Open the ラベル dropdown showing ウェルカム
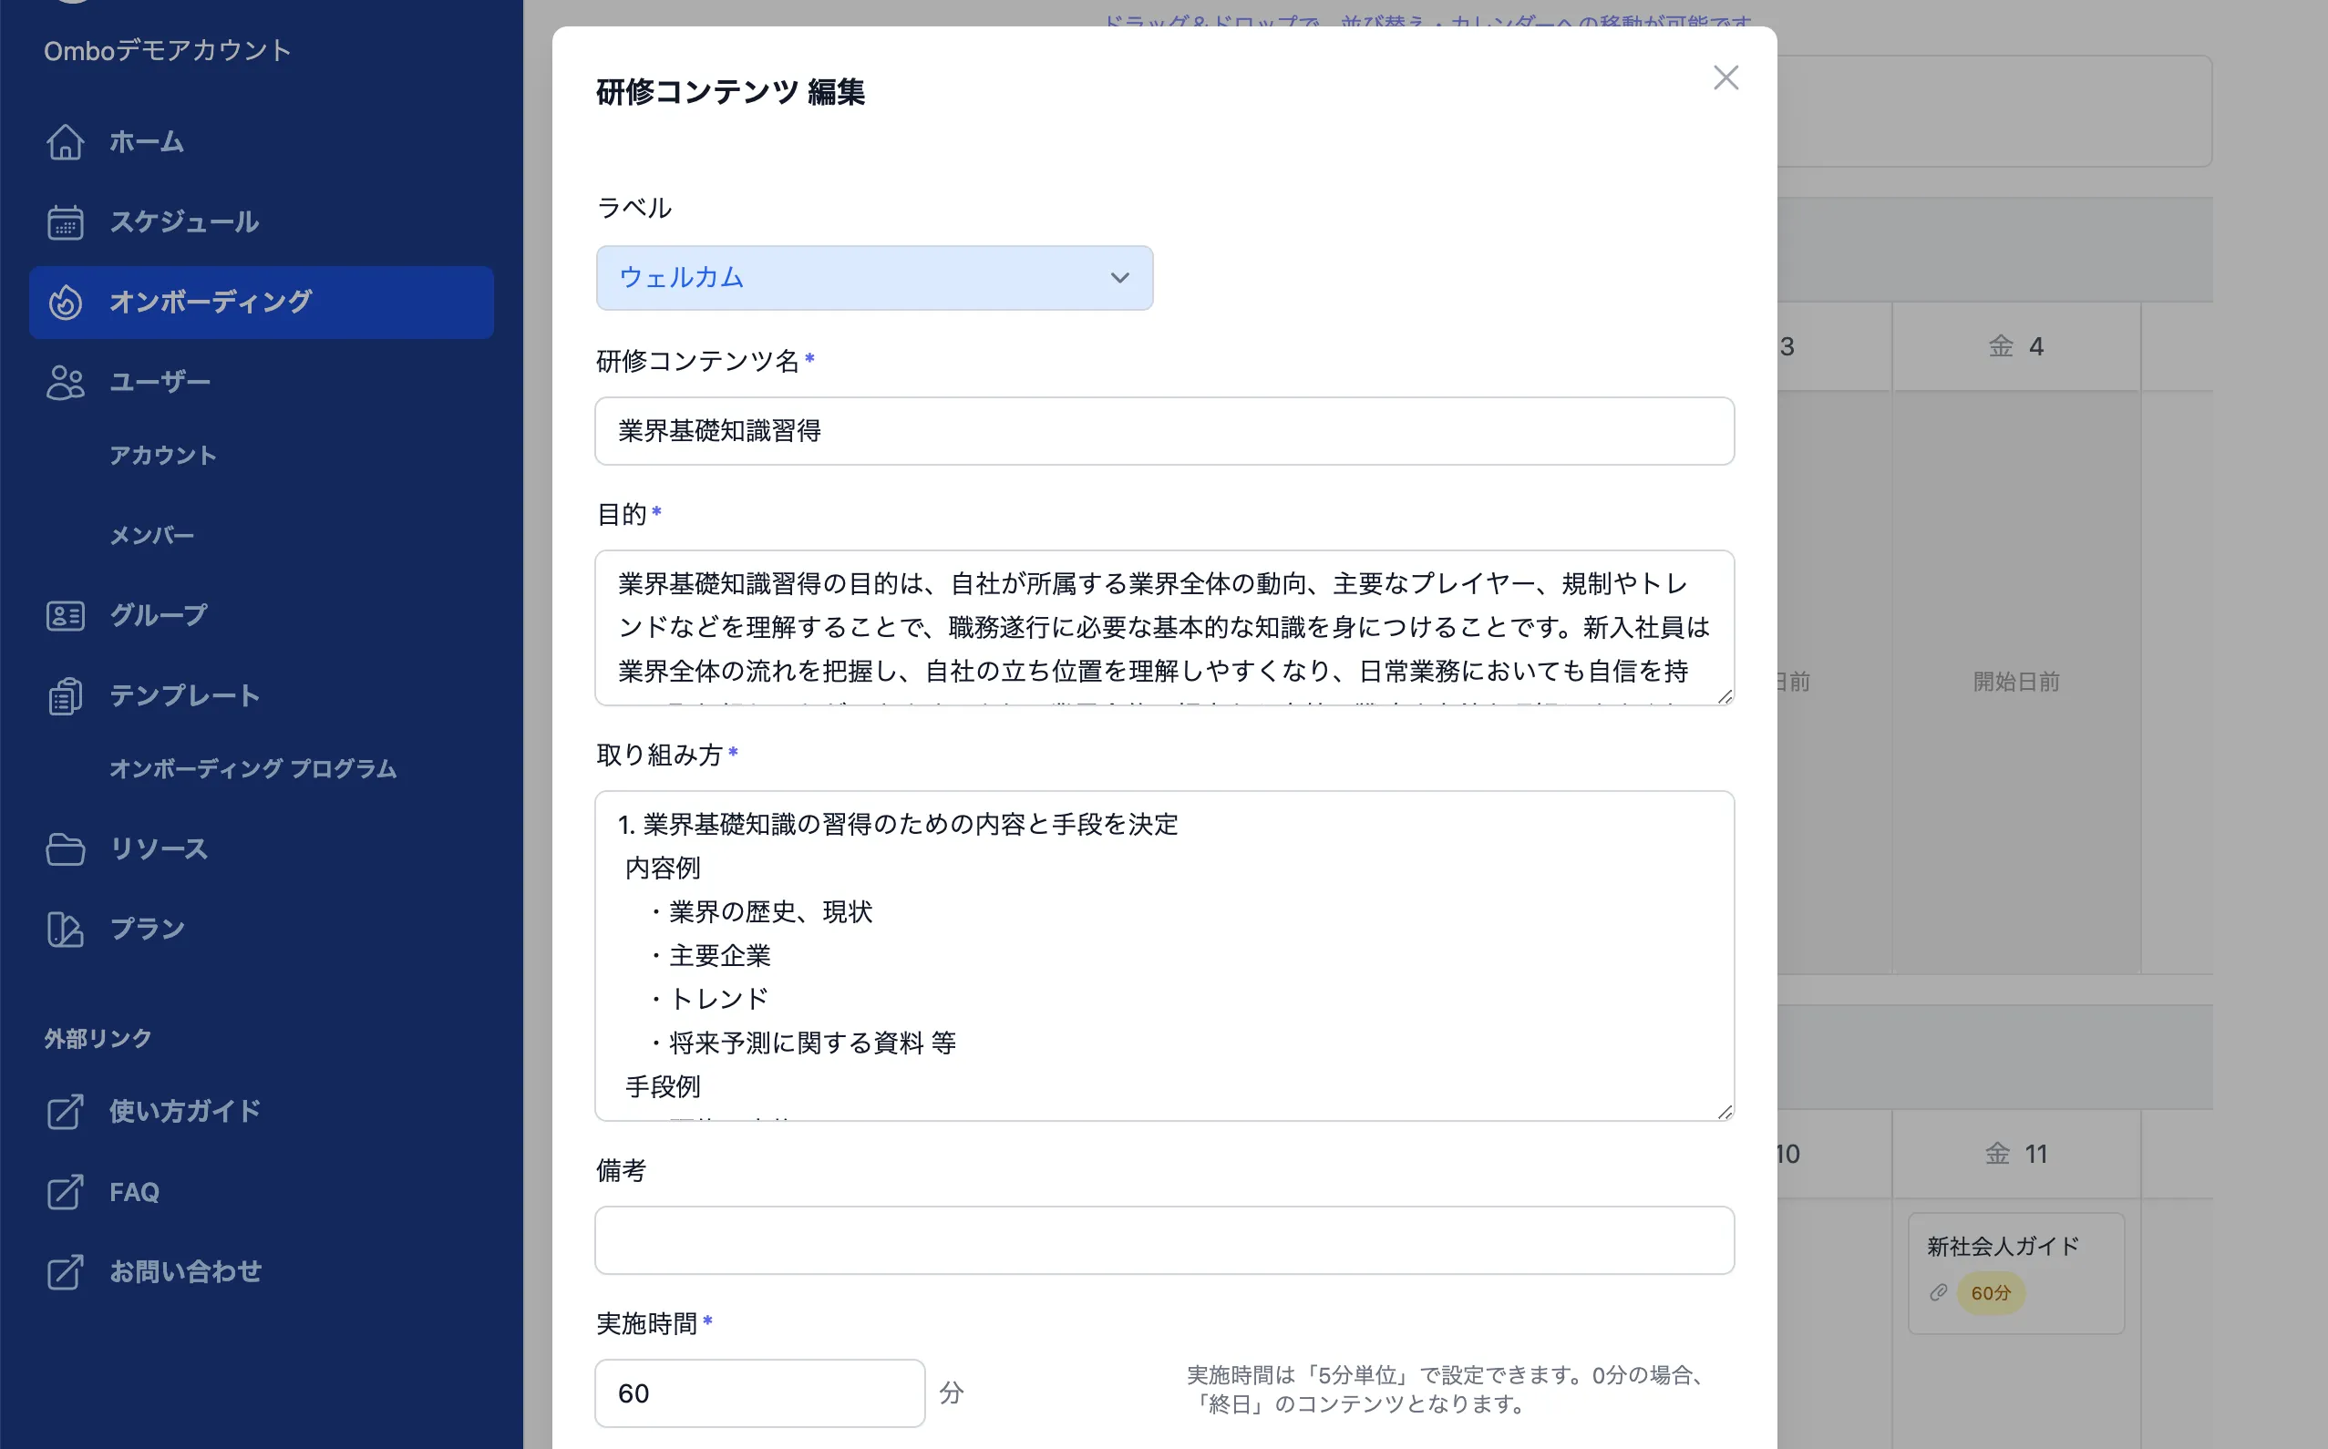 (x=874, y=278)
